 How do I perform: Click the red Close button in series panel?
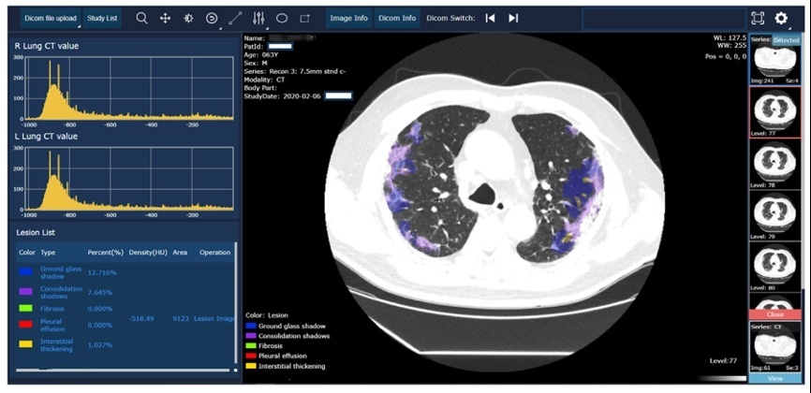tap(774, 314)
